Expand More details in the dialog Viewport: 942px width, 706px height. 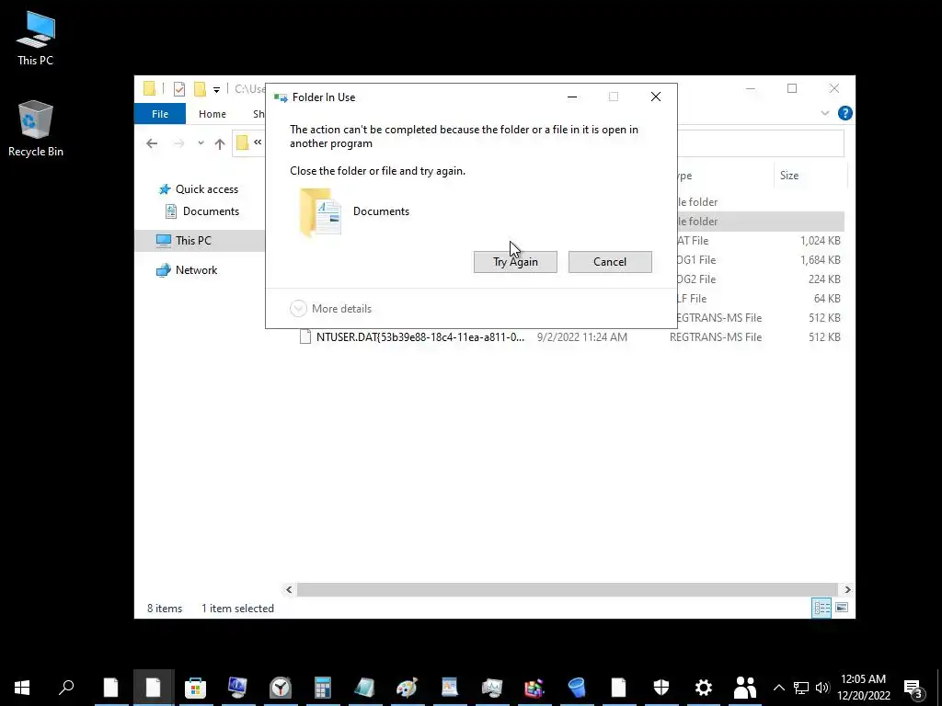click(330, 309)
